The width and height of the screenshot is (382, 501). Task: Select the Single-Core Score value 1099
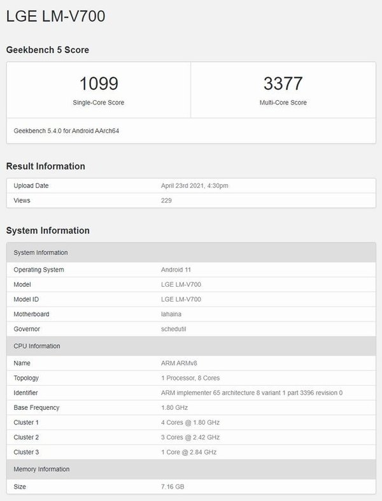coord(99,83)
